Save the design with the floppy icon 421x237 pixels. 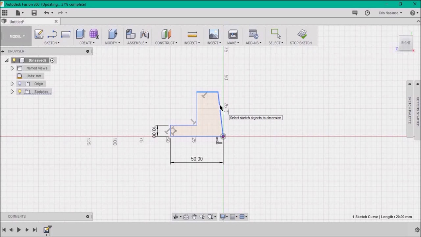tap(34, 13)
